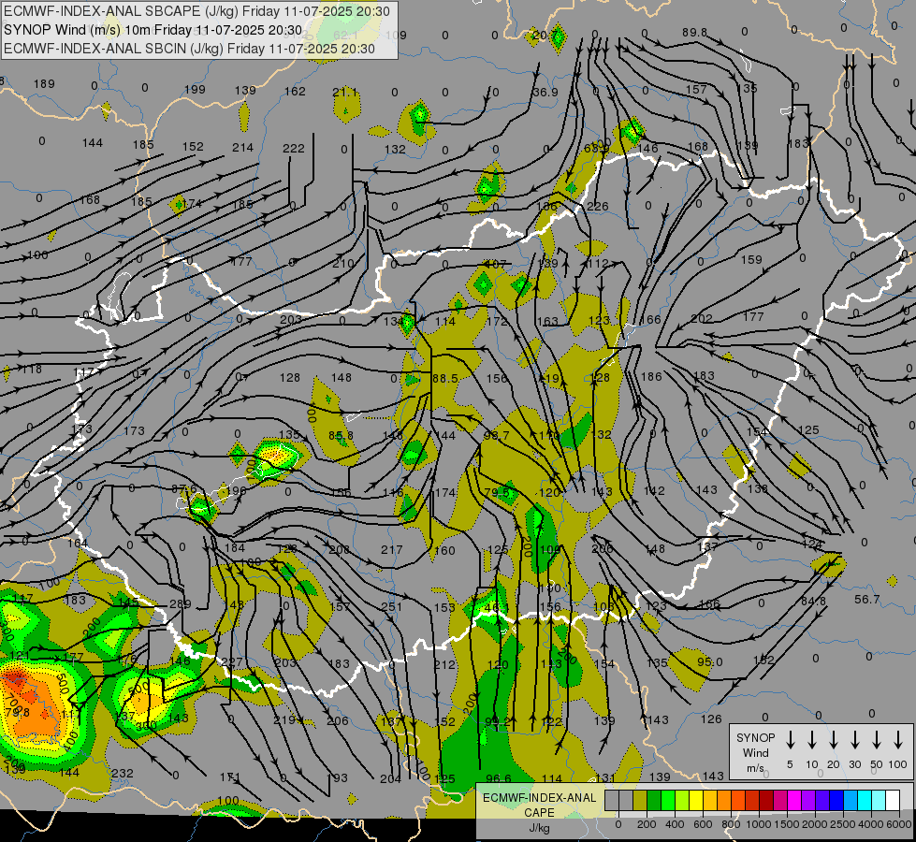Click the 'ECMWF-INDEX-ANAL CAPE' legend label
Screen dimensions: 916x842
pyautogui.click(x=539, y=805)
